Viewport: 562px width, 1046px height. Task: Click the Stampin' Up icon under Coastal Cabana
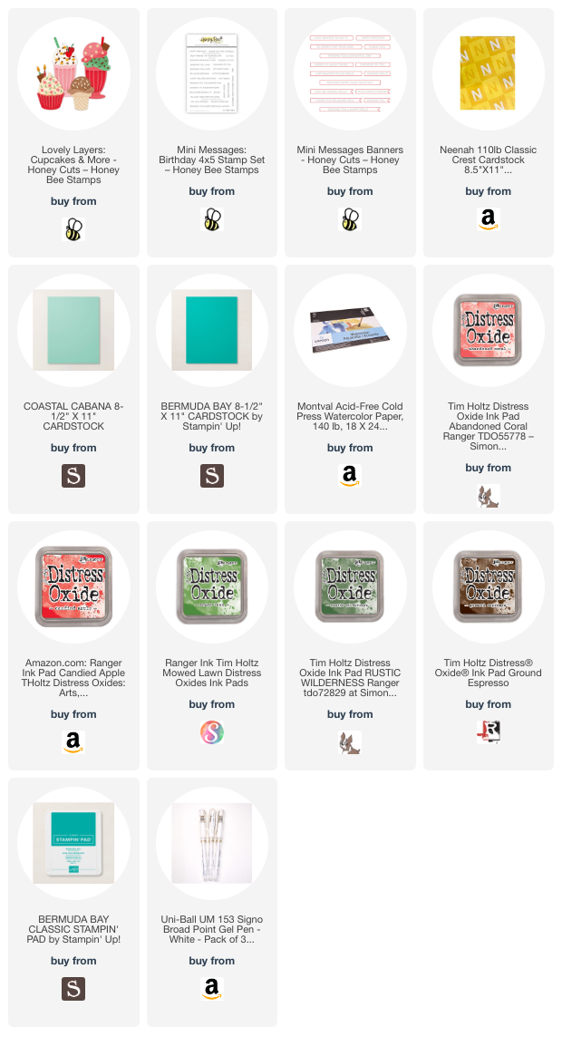[73, 476]
